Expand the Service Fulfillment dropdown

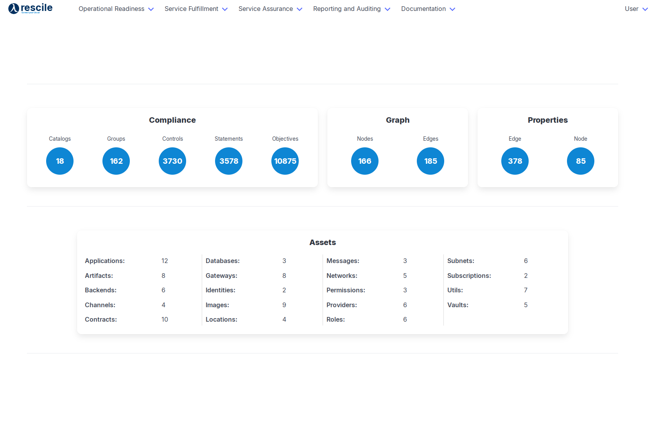coord(196,9)
